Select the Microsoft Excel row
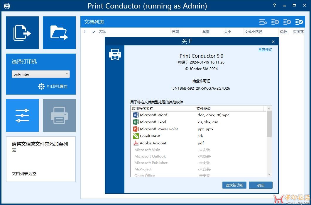Screen dimensions: 311x205 pyautogui.click(x=199, y=122)
